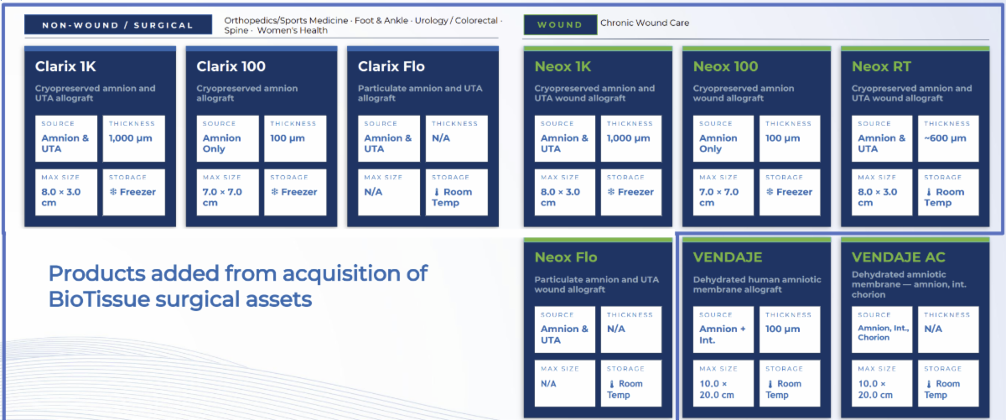Click the thermometer icon in Neox Flo storage

coord(611,384)
